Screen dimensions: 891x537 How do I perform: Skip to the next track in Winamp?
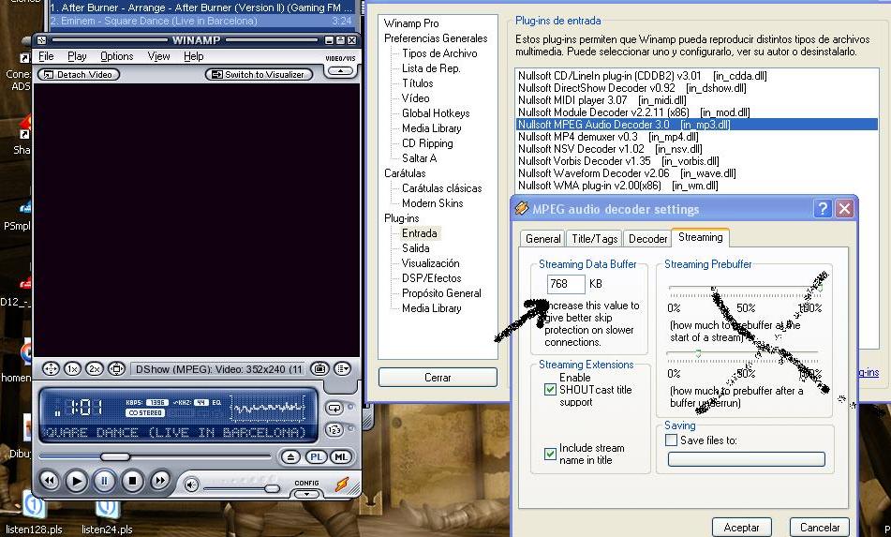coord(159,482)
